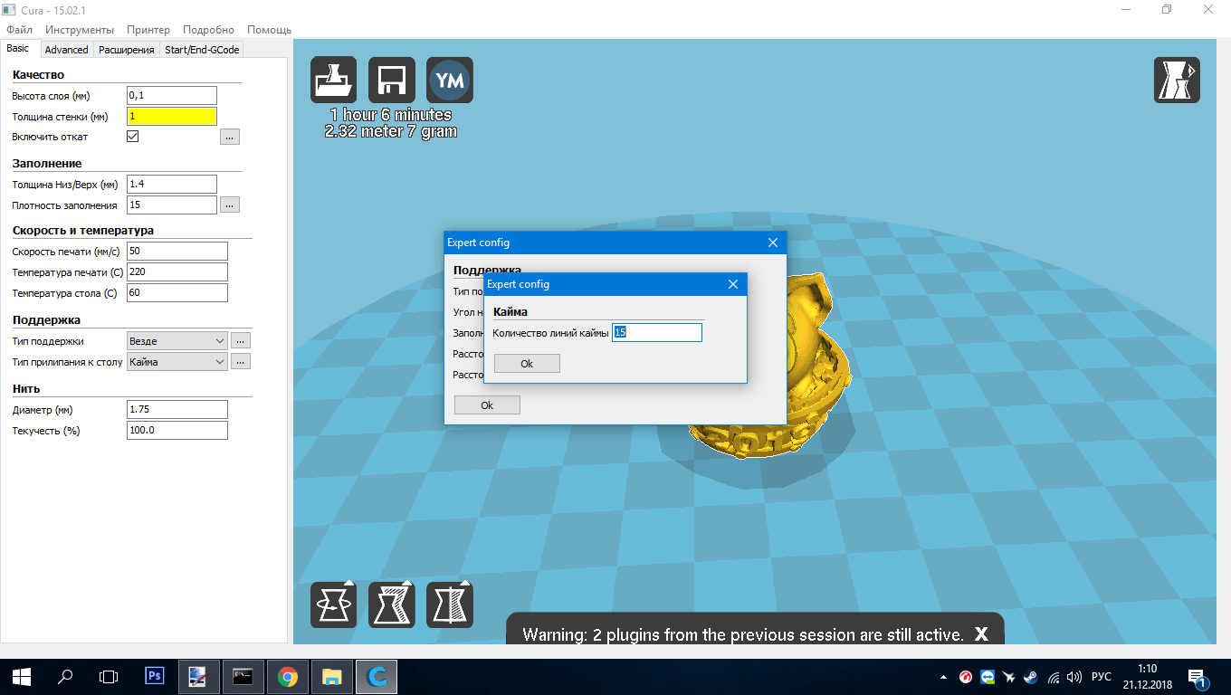Select the Rotate model tool
The width and height of the screenshot is (1231, 695).
(333, 605)
